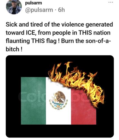
Task: Open the attached burning flag image
Action: click(x=60, y=96)
